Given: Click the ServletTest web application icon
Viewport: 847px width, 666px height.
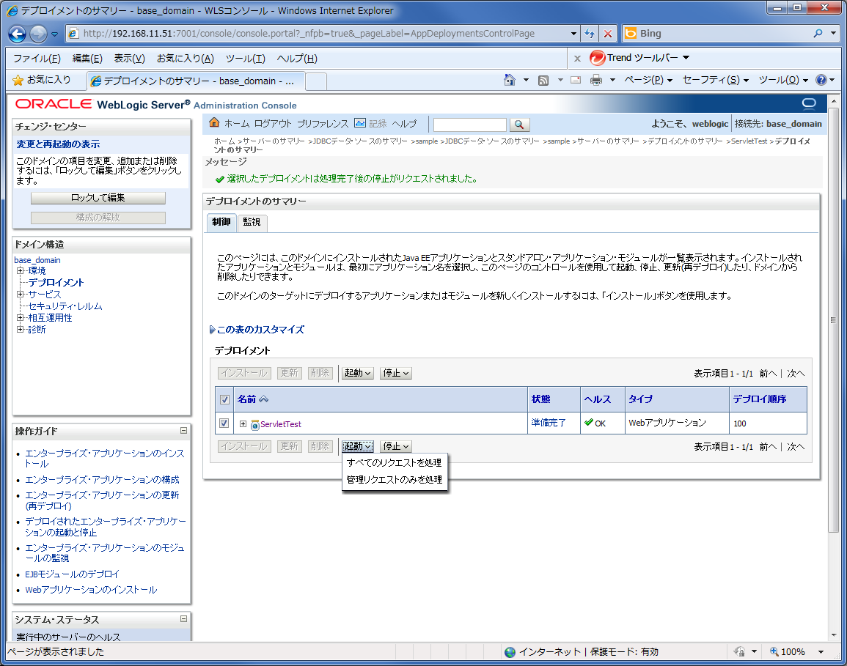Looking at the screenshot, I should (255, 425).
